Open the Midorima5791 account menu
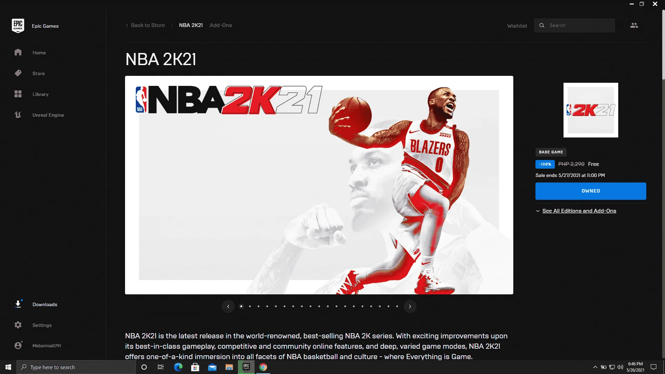665x374 pixels. pos(47,346)
